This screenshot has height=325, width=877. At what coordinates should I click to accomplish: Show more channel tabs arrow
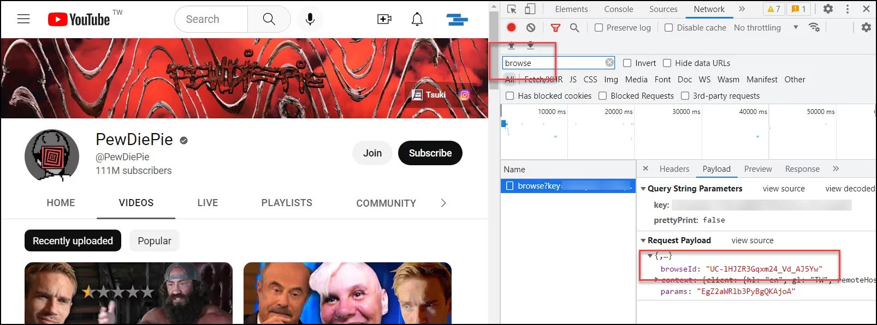coord(443,203)
